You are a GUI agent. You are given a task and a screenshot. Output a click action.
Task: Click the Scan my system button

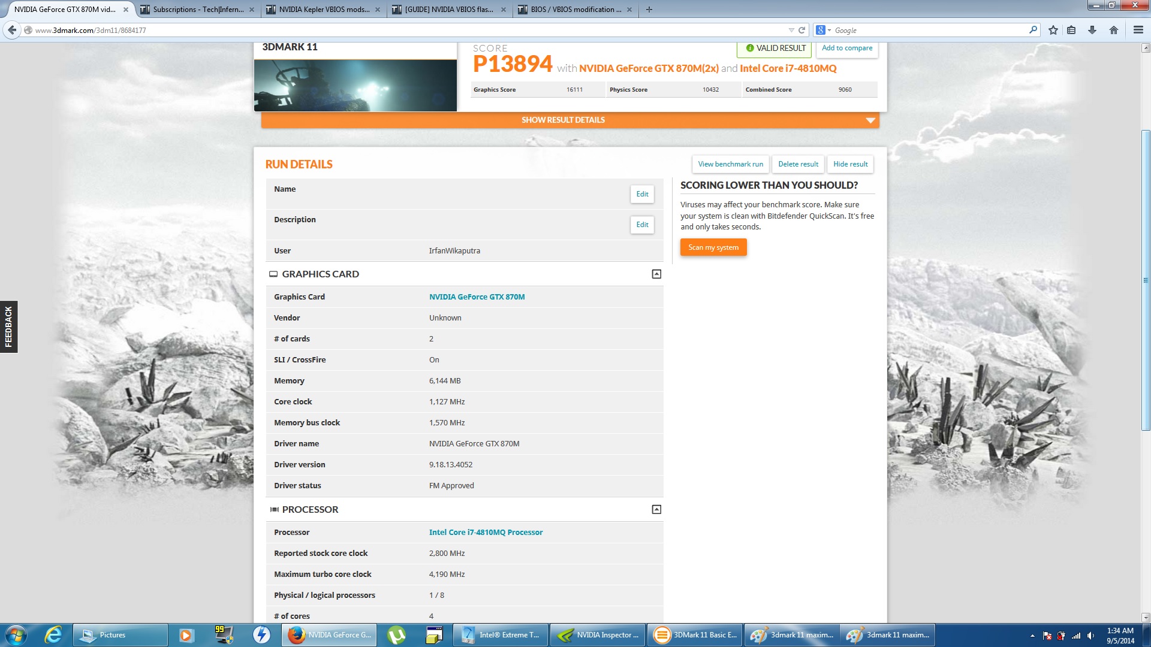click(713, 247)
